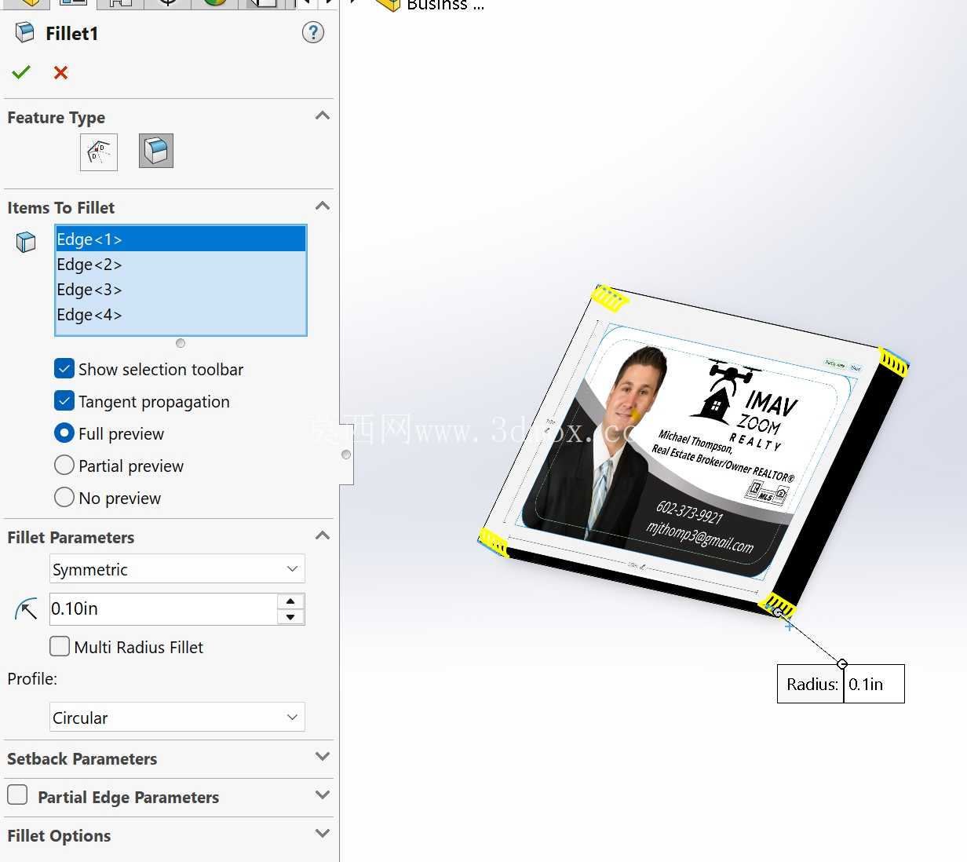Click the list resize handle below edge list
This screenshot has width=967, height=862.
tap(181, 343)
